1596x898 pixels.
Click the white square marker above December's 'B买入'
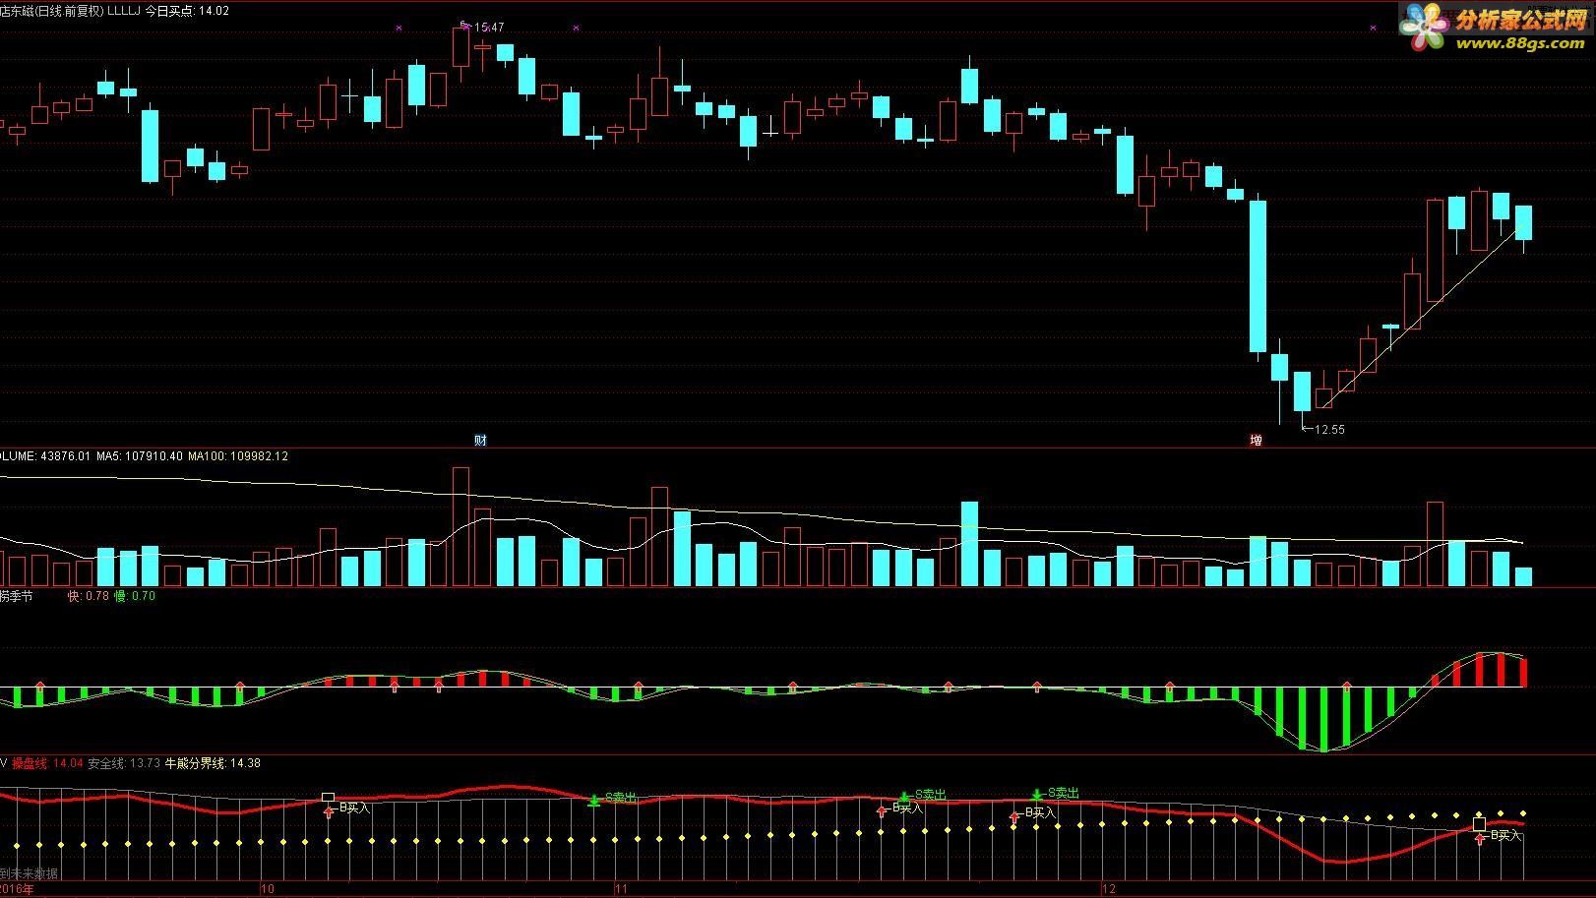coord(1479,824)
